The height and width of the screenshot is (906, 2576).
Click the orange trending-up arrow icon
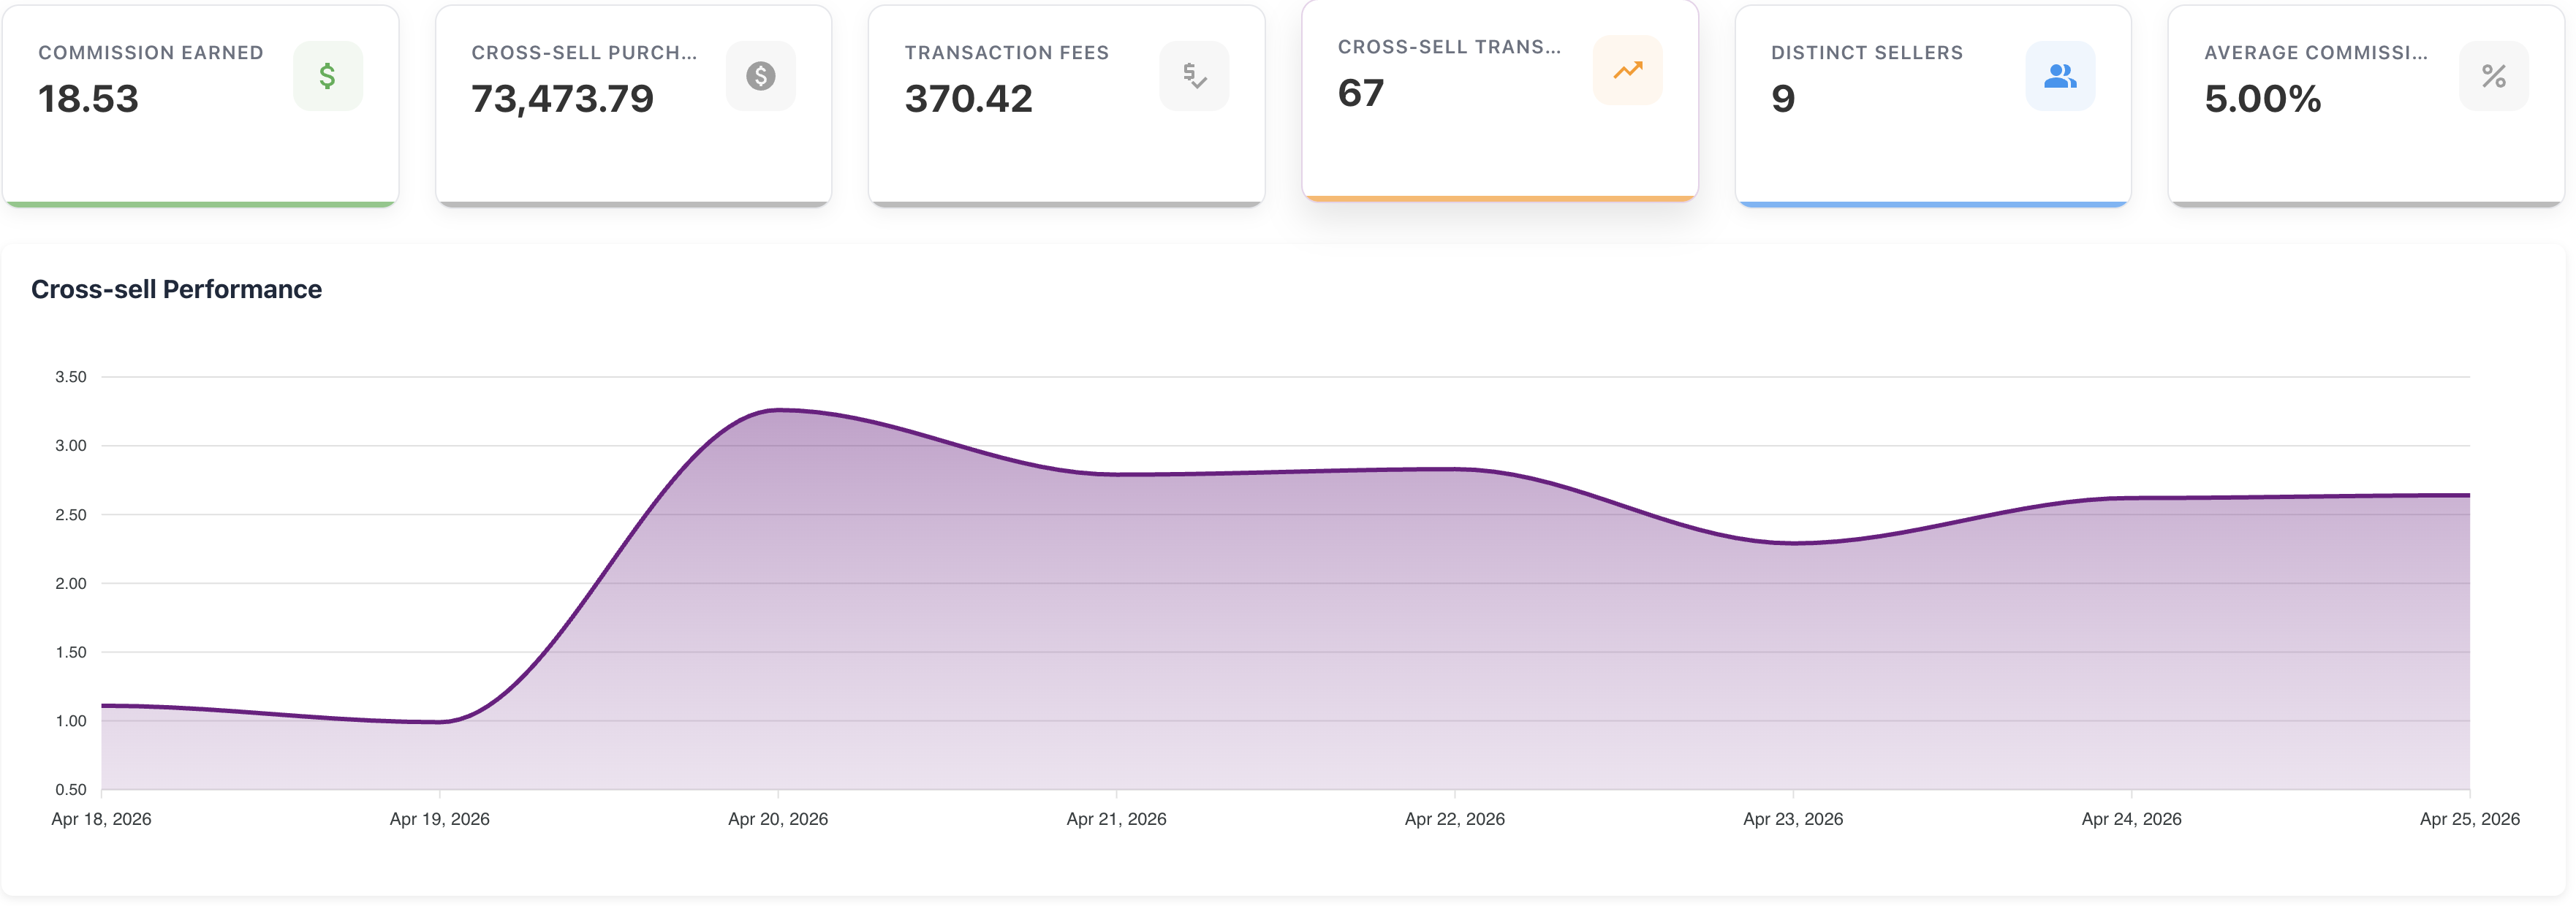(x=1627, y=70)
